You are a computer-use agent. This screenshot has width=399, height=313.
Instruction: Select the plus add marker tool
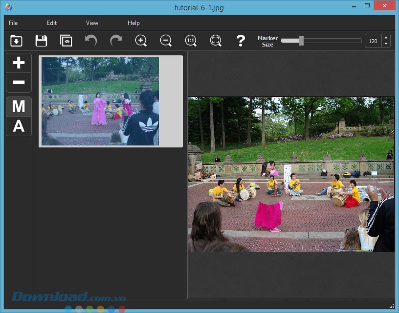[x=19, y=63]
